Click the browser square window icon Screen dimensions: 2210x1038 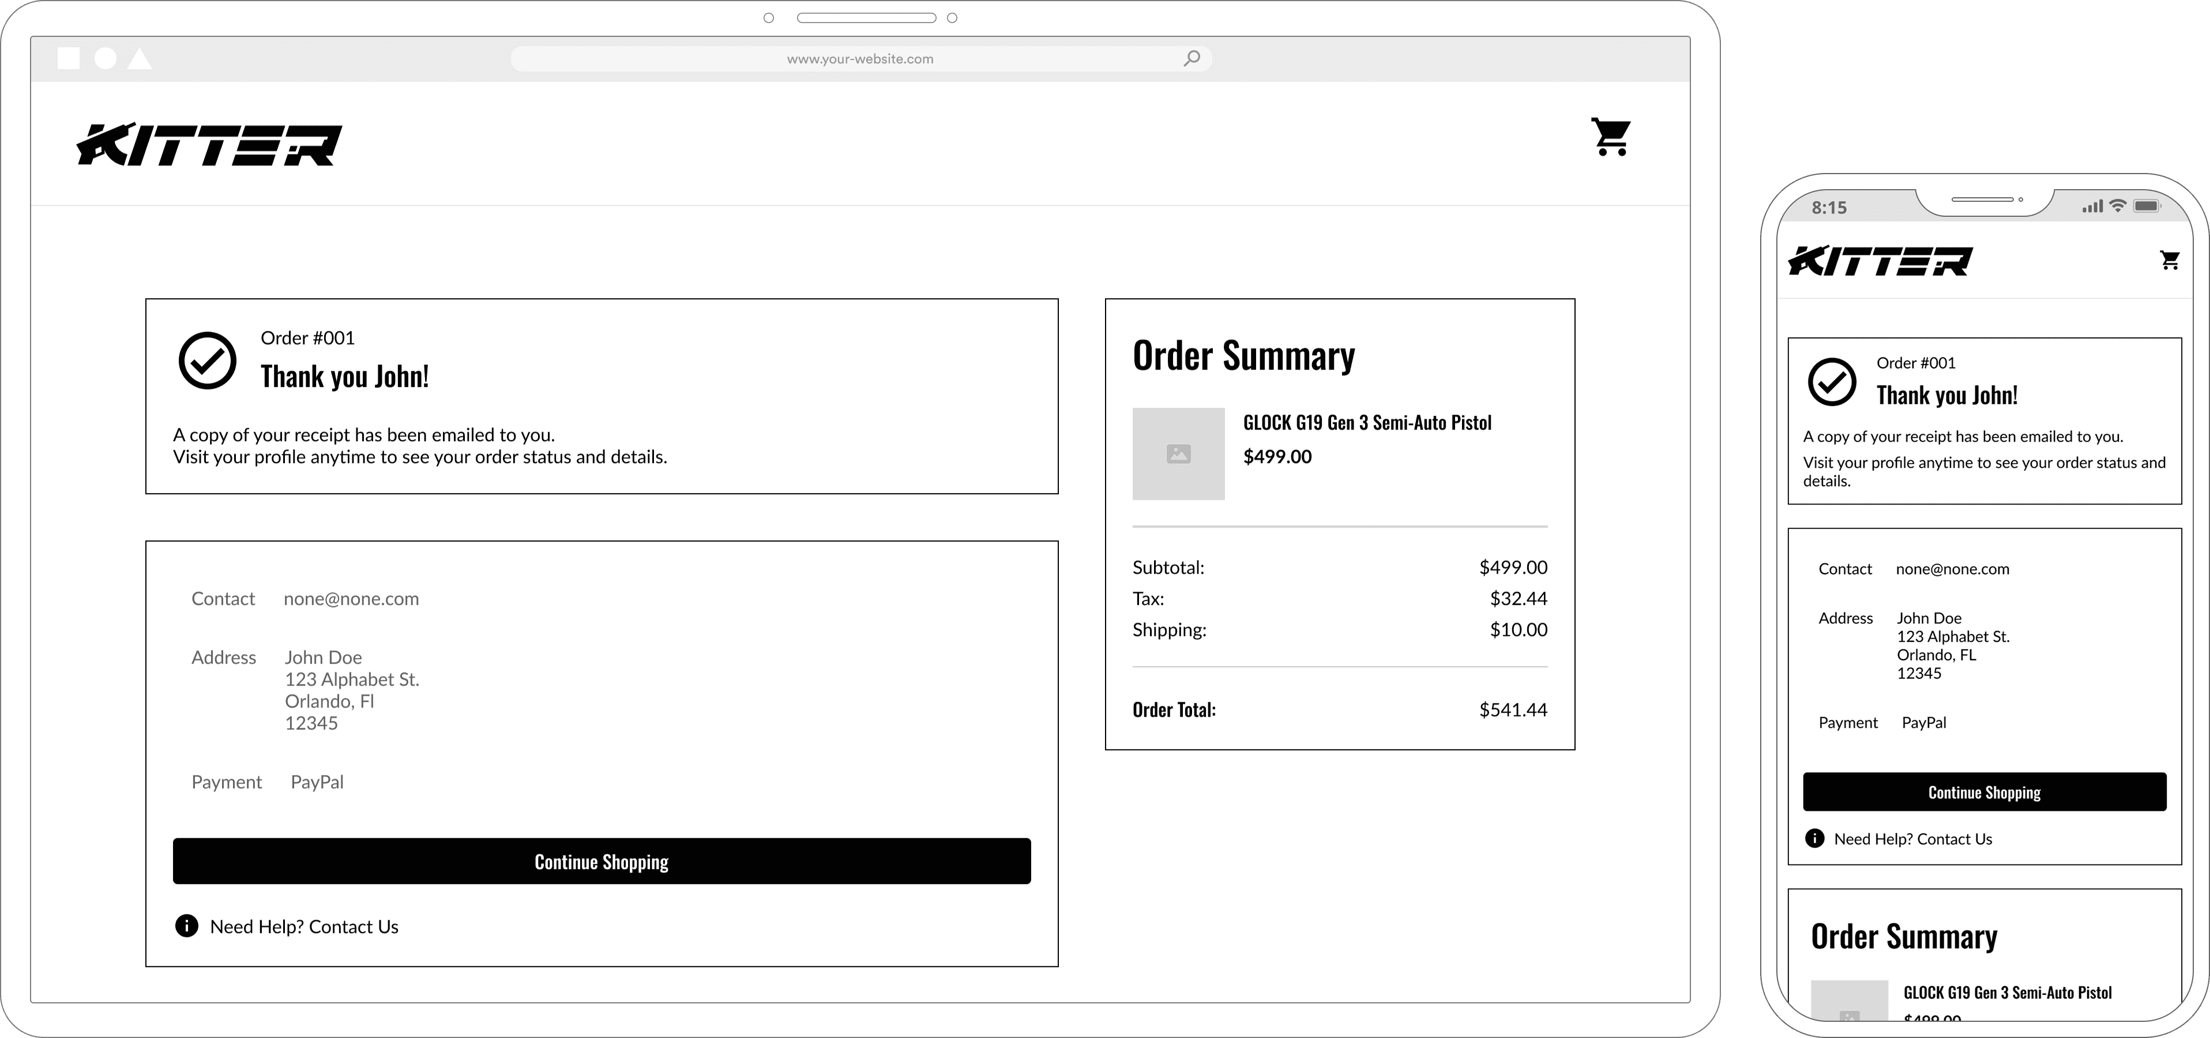coord(69,58)
